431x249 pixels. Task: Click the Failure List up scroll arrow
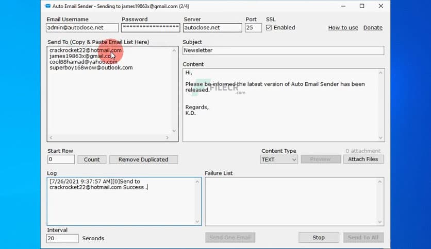coord(380,182)
